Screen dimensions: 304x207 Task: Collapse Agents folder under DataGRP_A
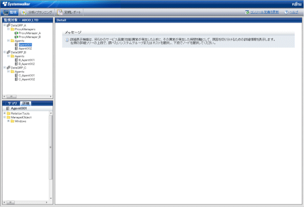point(8,40)
